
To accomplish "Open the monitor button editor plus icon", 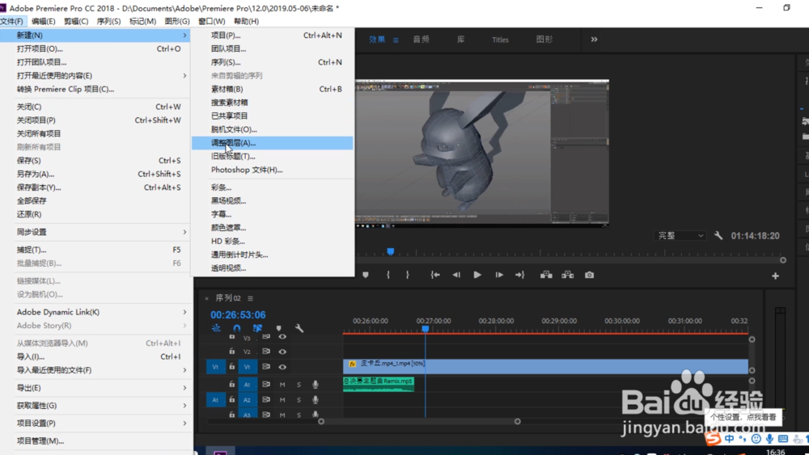I will click(x=775, y=276).
